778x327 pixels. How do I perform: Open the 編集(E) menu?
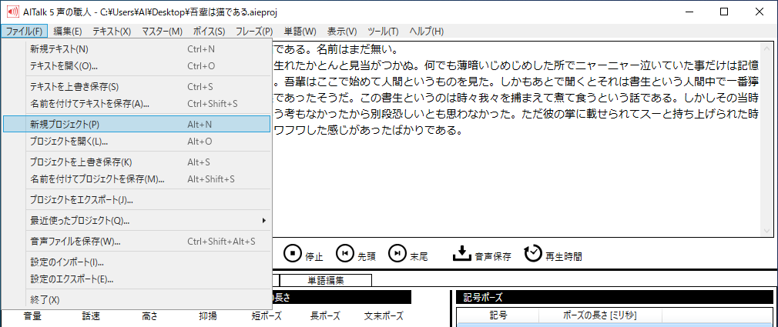(x=68, y=32)
